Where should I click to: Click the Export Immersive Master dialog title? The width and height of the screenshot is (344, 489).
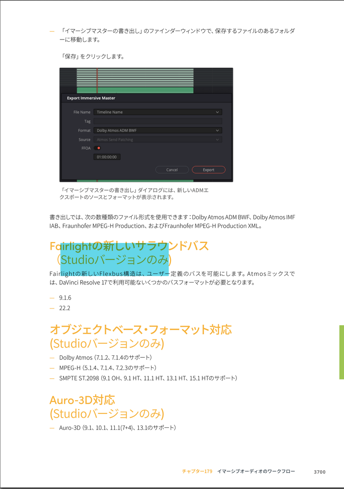[91, 98]
